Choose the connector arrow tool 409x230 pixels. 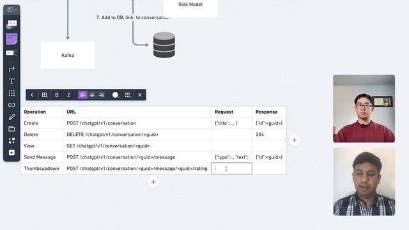pos(12,69)
